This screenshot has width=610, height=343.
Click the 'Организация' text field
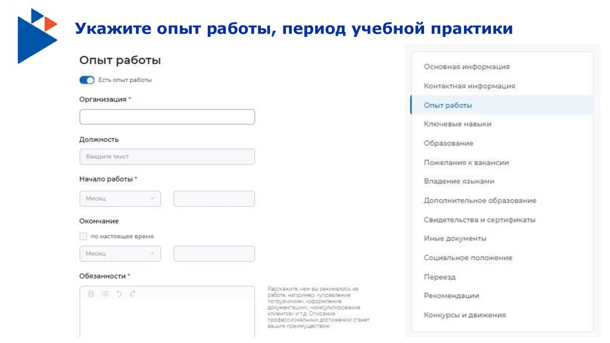pyautogui.click(x=167, y=117)
